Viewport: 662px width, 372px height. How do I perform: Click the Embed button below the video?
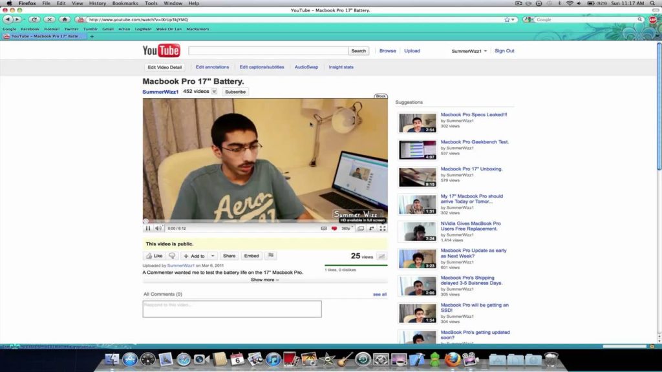(251, 256)
